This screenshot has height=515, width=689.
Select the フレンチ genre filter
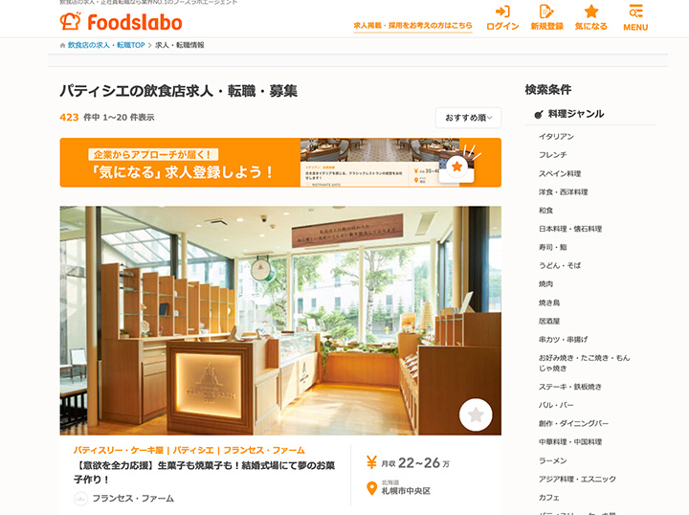pos(553,155)
